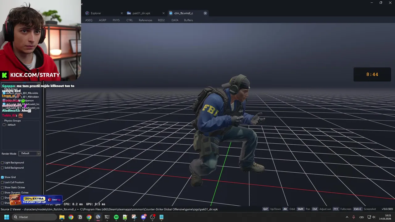Click the VPK icon on pak01_dir.vpk tab

[x=129, y=13]
